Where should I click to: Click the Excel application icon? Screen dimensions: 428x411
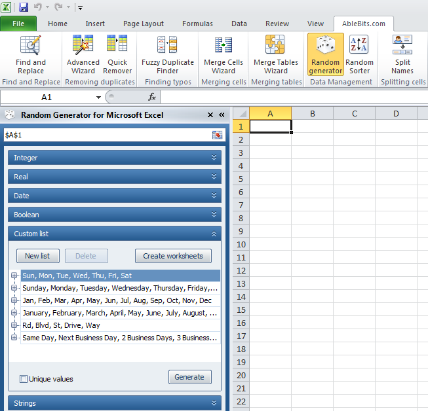coord(6,7)
